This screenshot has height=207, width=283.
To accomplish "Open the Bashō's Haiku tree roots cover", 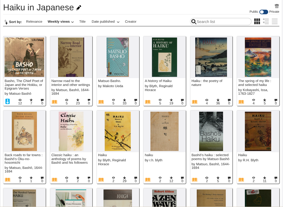I will tap(211, 131).
